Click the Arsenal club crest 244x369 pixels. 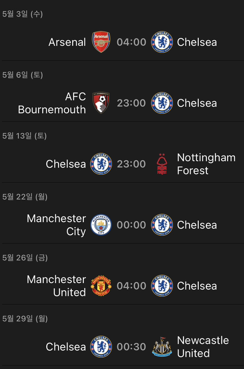pos(101,42)
